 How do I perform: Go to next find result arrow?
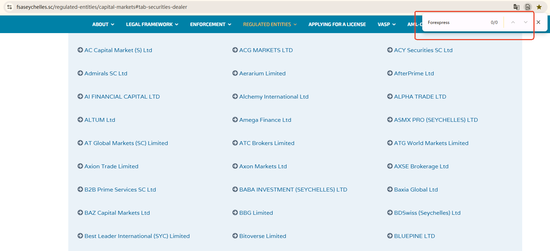tap(526, 22)
